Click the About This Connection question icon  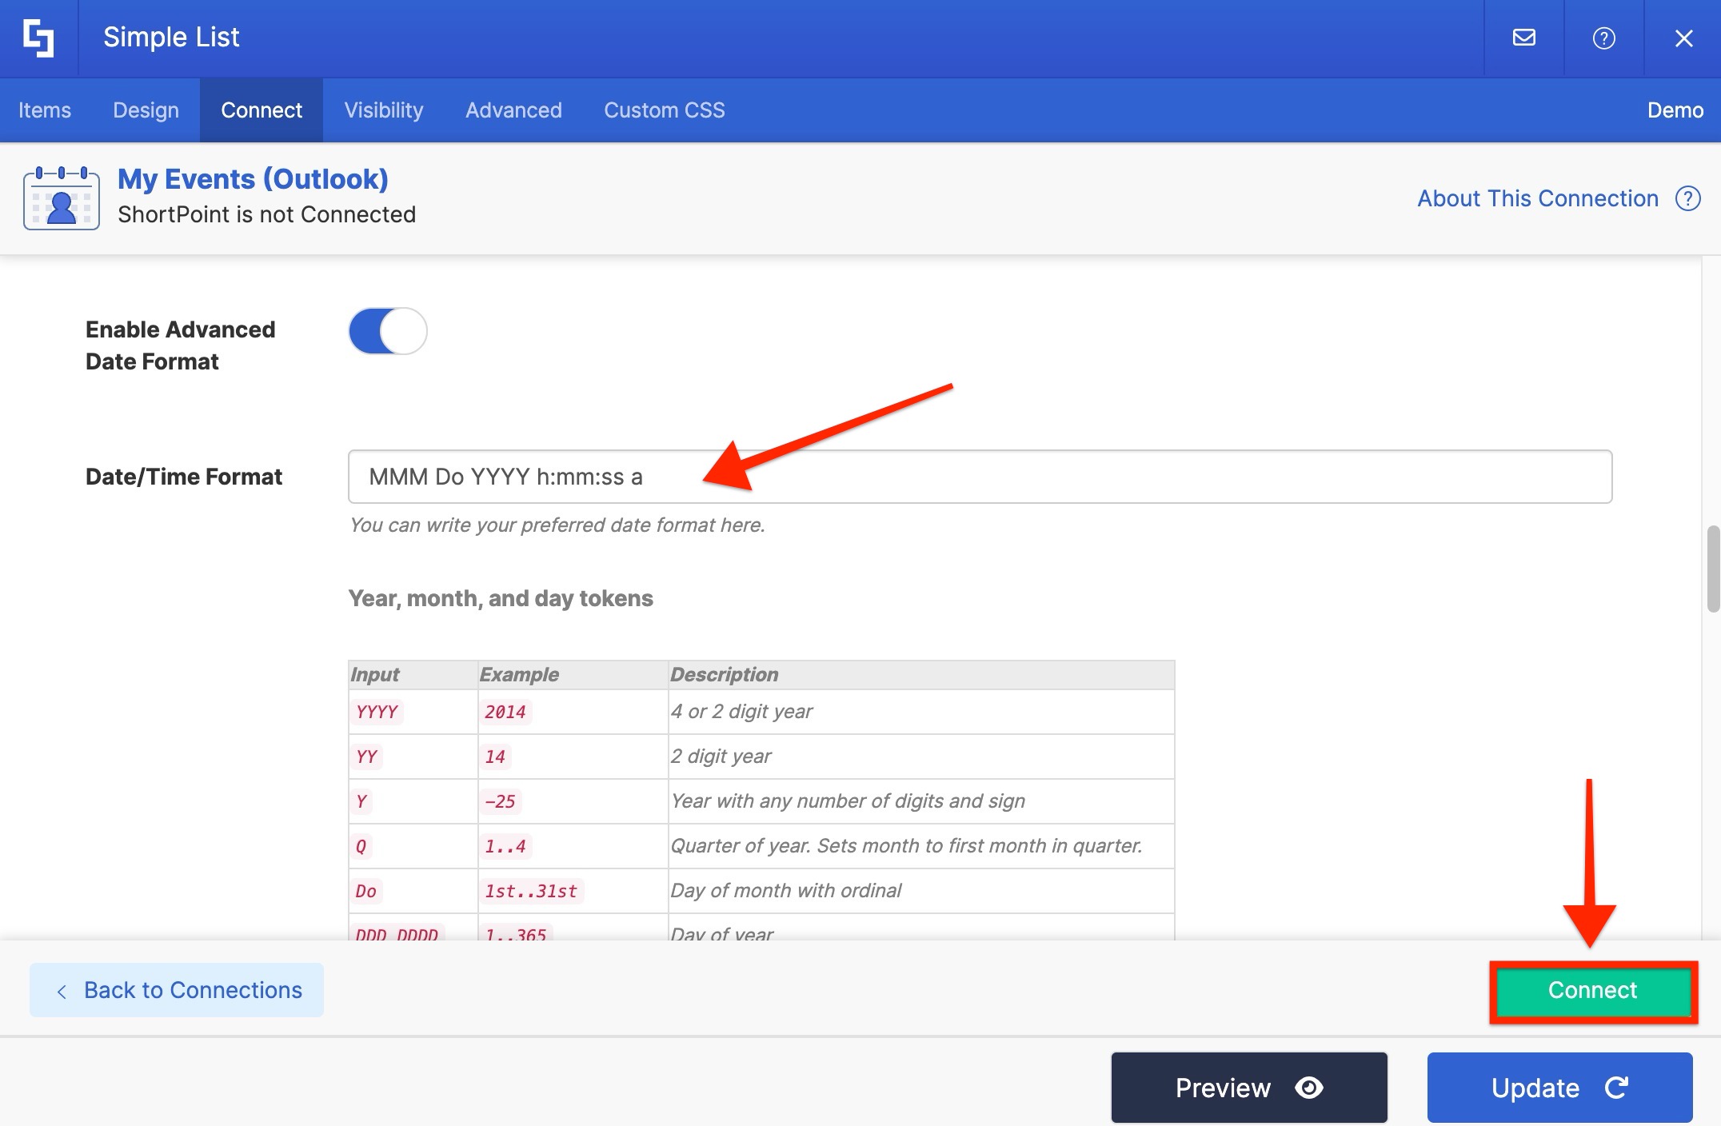pyautogui.click(x=1687, y=198)
